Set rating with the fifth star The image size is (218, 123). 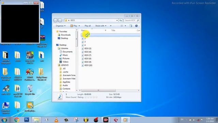(x=96, y=97)
